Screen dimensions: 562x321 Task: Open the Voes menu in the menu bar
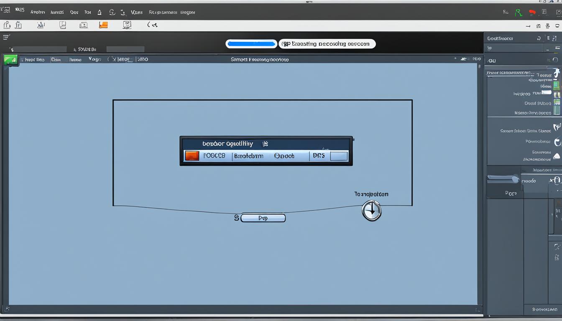pyautogui.click(x=137, y=13)
